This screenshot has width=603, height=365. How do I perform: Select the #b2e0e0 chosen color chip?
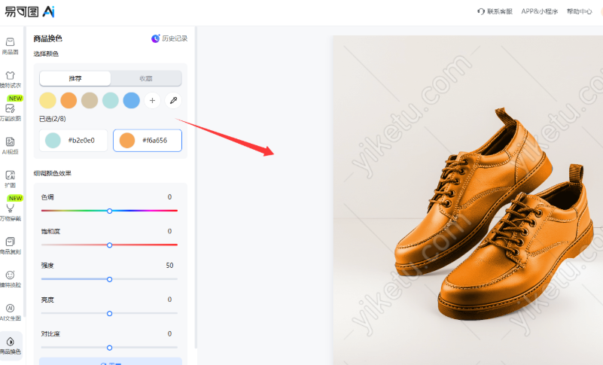tap(73, 140)
